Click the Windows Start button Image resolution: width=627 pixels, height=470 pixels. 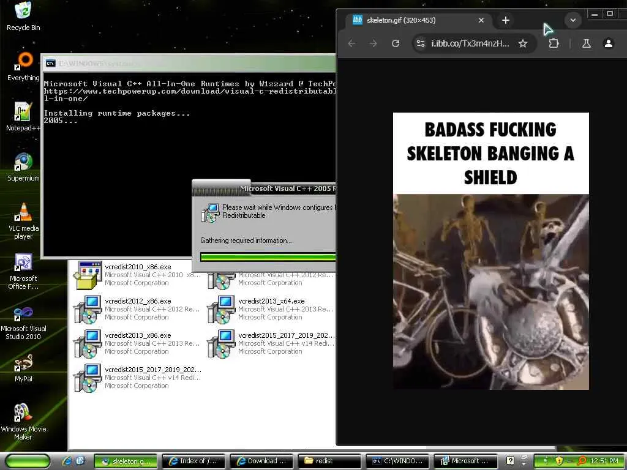28,461
